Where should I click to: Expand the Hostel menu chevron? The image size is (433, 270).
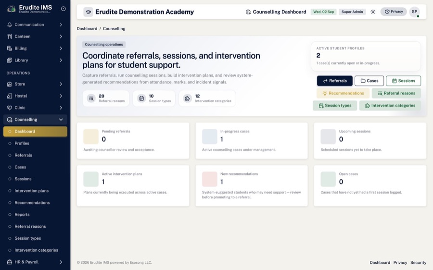point(61,96)
